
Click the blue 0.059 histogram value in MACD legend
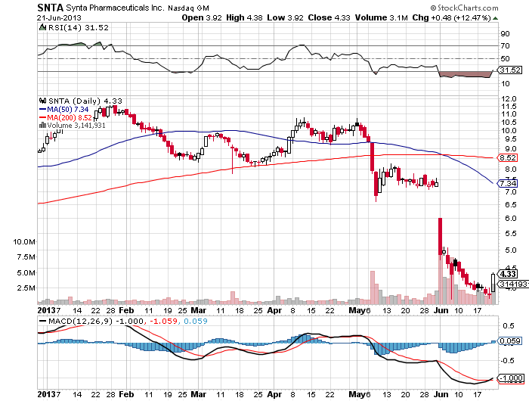(196, 322)
